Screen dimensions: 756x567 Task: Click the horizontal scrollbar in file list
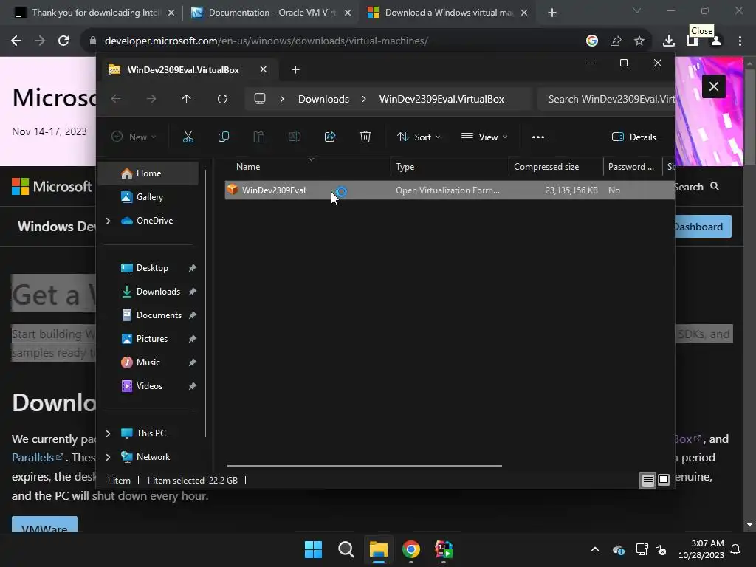click(364, 466)
